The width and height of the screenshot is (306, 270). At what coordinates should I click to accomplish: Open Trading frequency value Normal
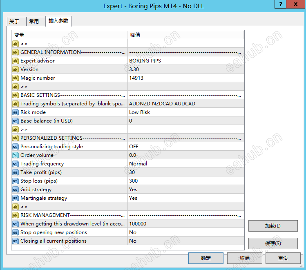[x=186, y=164]
